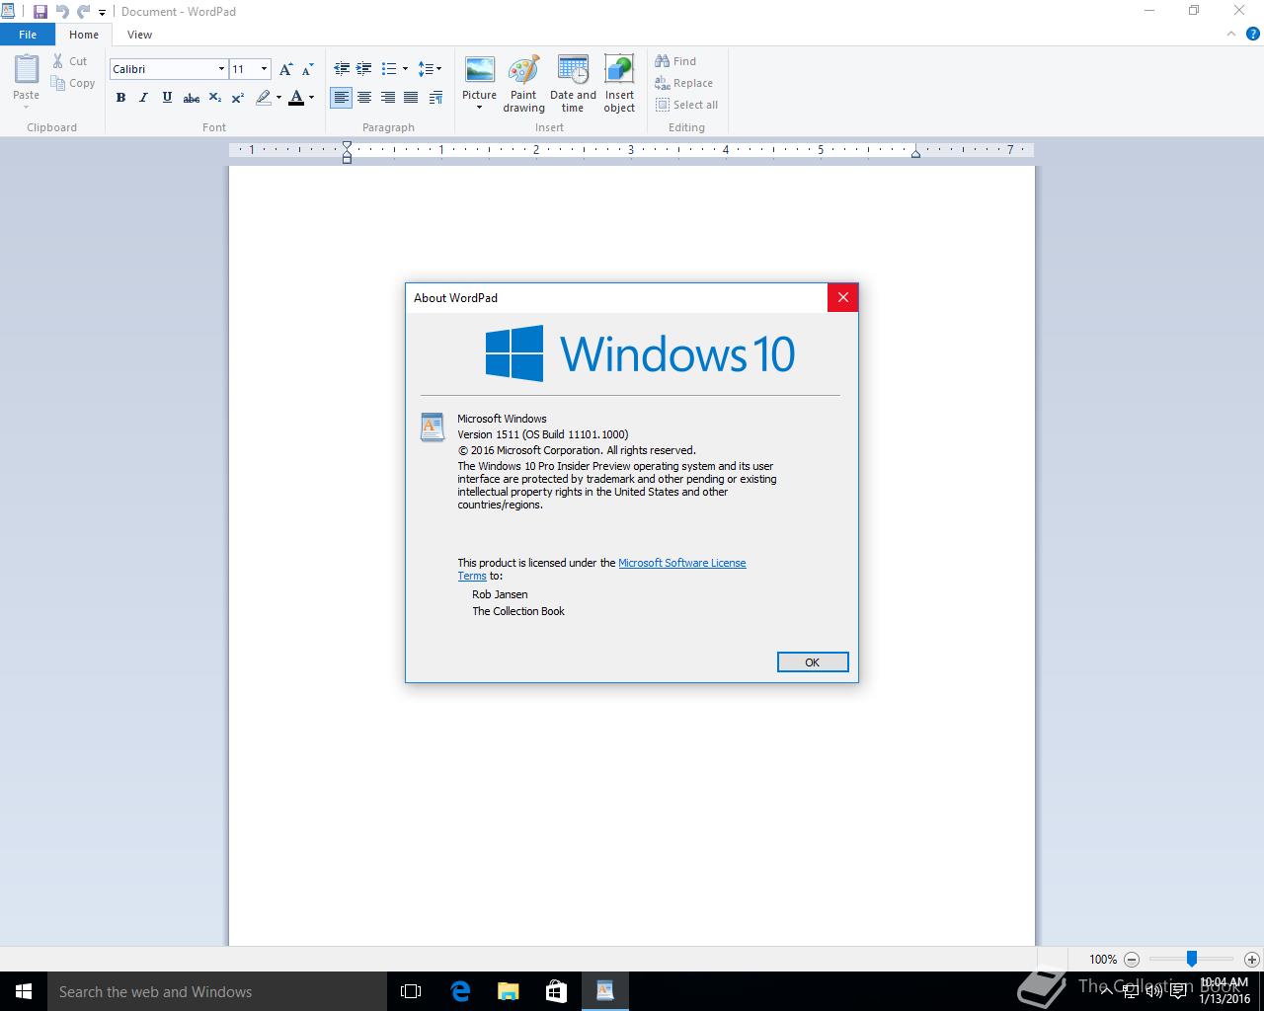Click the first line indent ruler marker
Image resolution: width=1264 pixels, height=1011 pixels.
point(347,146)
